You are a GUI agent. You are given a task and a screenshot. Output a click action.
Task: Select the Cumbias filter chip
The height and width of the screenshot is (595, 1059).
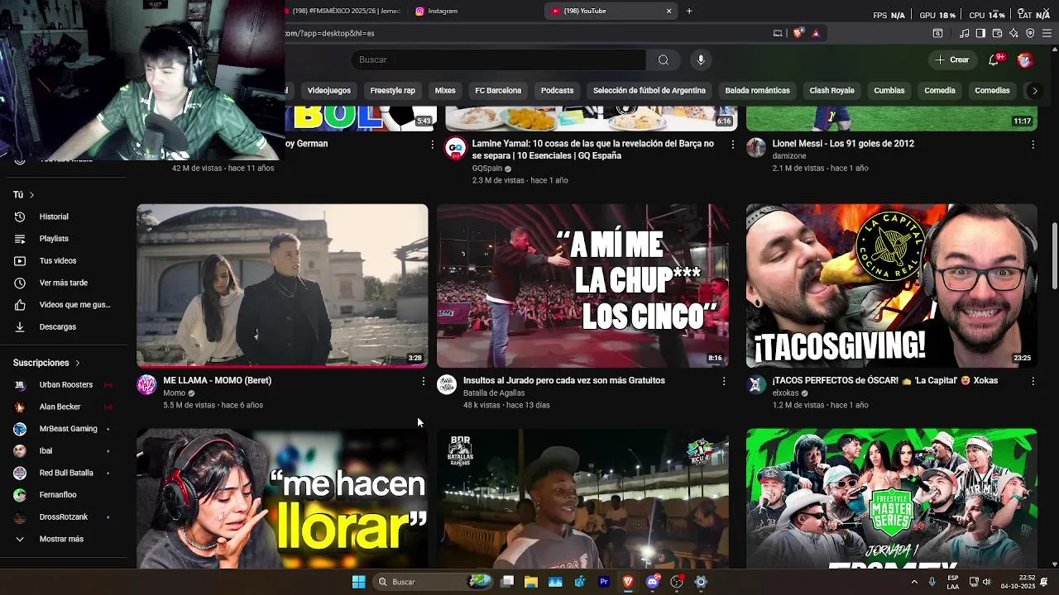click(x=889, y=90)
